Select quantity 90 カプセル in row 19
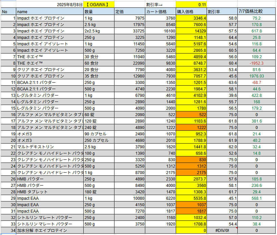 pyautogui.click(x=99, y=134)
